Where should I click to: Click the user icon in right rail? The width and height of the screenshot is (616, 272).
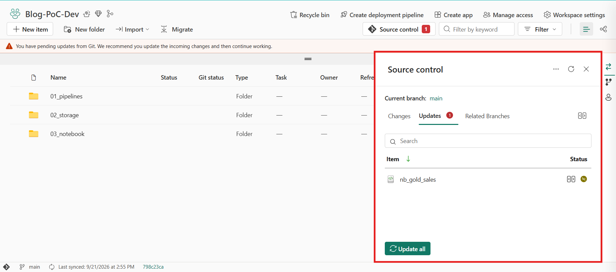pos(608,97)
